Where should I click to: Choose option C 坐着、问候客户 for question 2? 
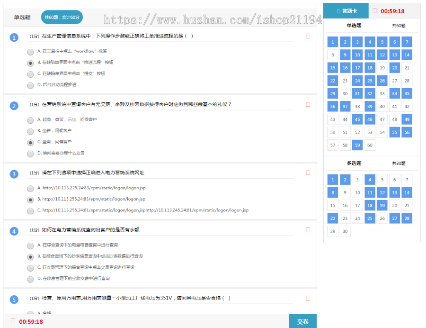tap(30, 142)
